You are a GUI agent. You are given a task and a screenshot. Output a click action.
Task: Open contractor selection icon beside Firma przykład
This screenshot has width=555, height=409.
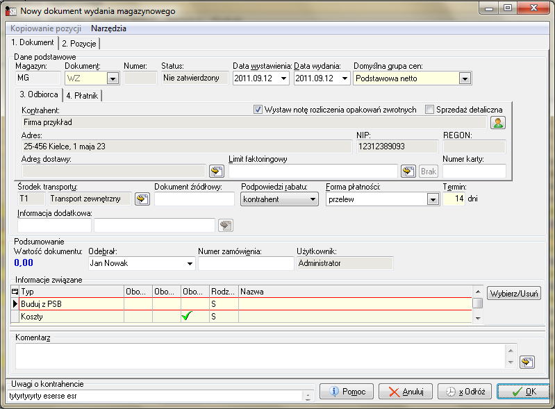tap(497, 122)
